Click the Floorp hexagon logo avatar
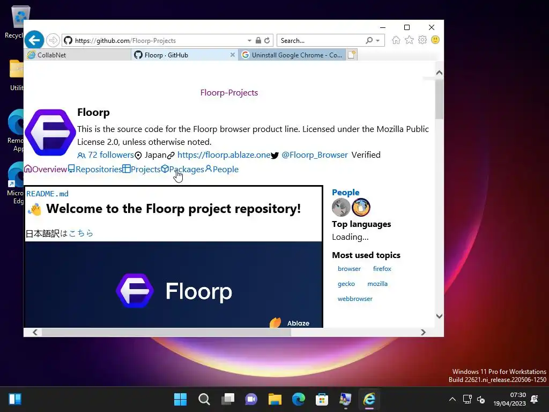549x412 pixels. coord(50,133)
